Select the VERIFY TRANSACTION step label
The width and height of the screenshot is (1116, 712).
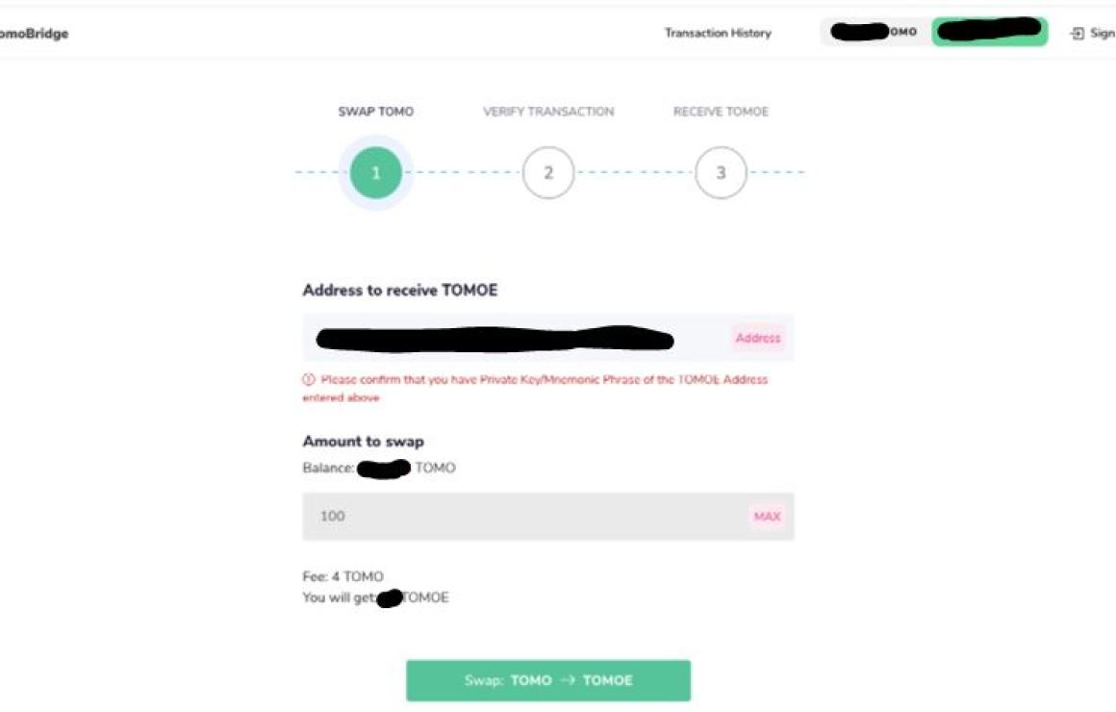[x=548, y=112]
